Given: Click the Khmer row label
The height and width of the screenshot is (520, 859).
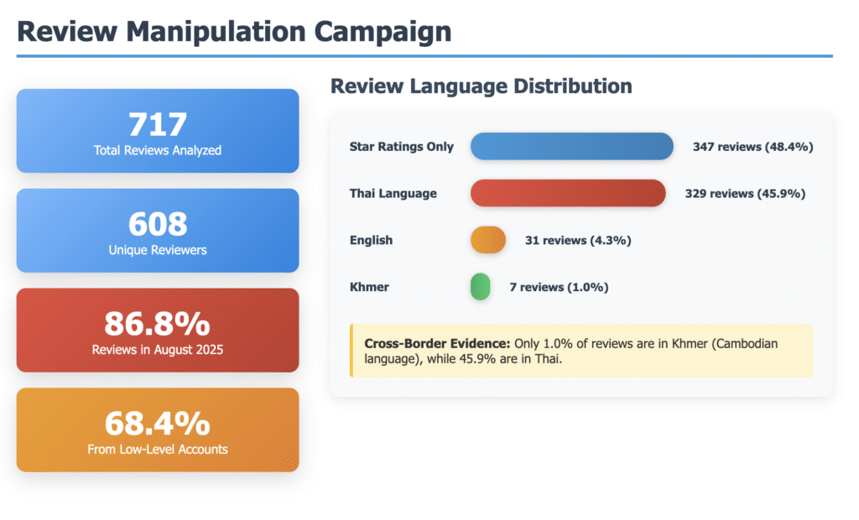Looking at the screenshot, I should pyautogui.click(x=369, y=287).
